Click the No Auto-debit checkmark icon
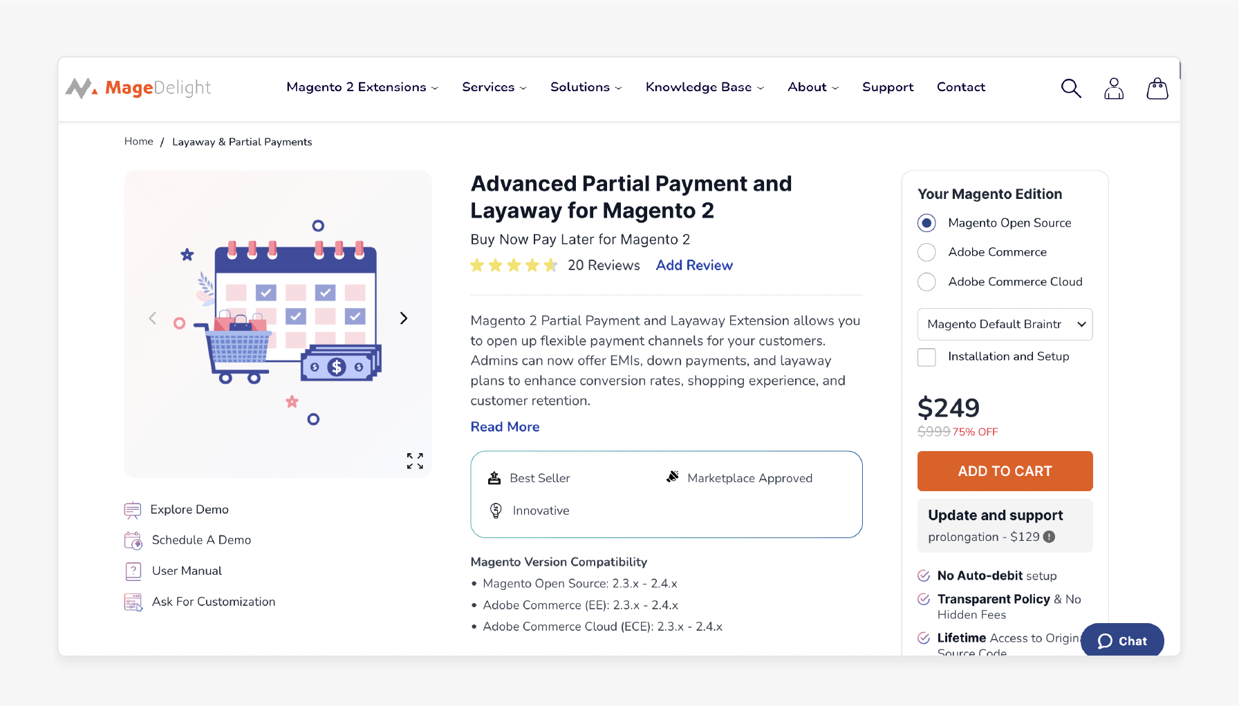This screenshot has width=1239, height=706. (x=924, y=575)
